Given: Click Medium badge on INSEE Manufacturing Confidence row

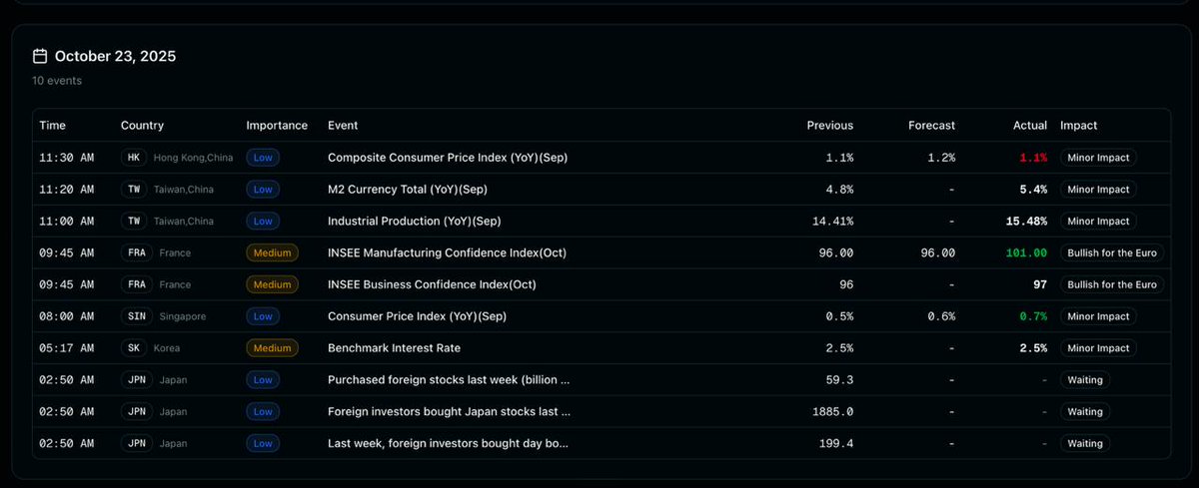Looking at the screenshot, I should pos(272,252).
